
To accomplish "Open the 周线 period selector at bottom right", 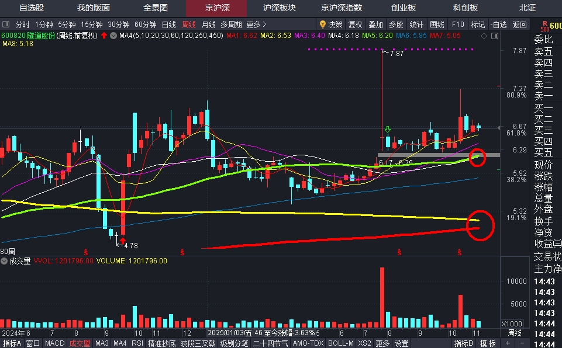I will click(515, 333).
